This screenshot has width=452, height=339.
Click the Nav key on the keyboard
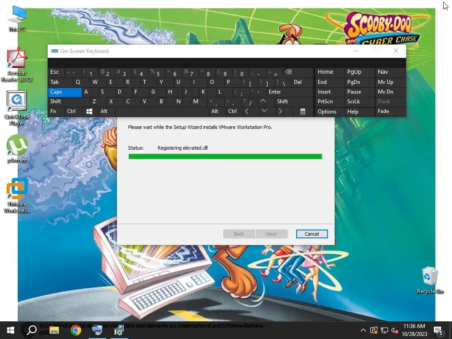coord(390,72)
